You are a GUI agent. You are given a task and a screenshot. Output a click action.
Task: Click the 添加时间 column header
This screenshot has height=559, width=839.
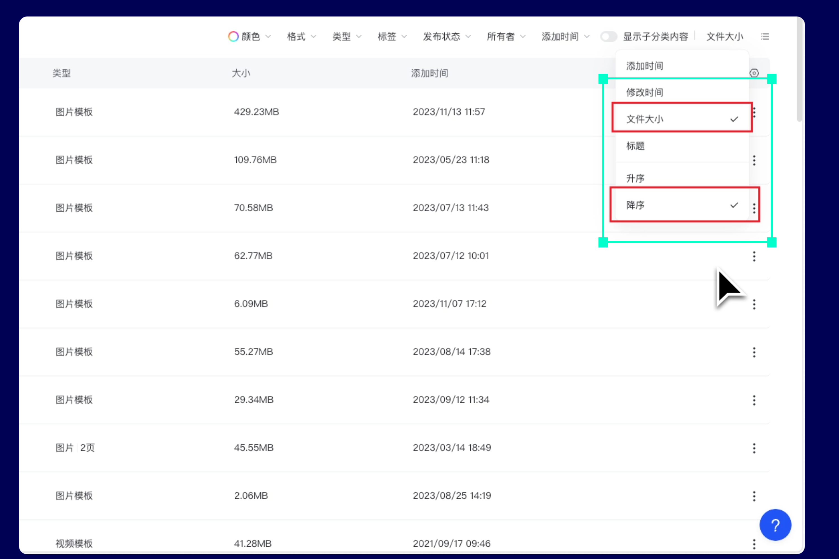coord(430,73)
